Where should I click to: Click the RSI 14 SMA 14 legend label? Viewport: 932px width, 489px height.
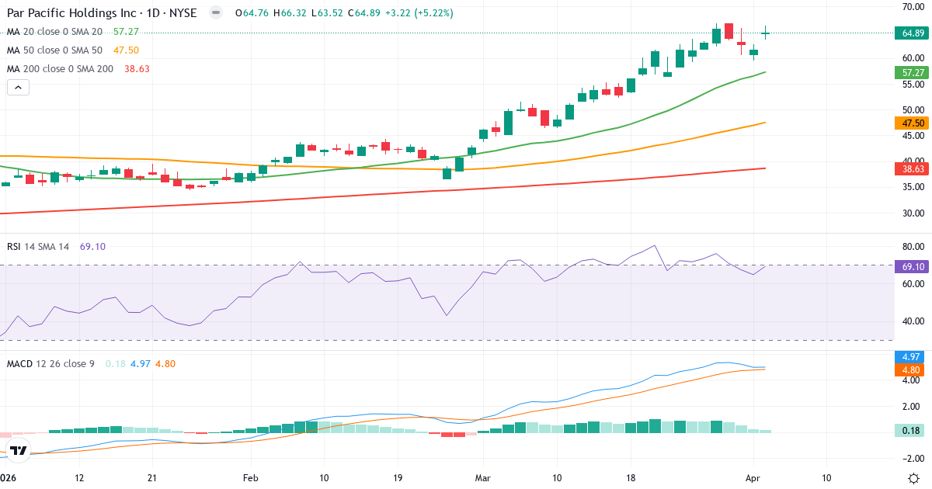point(39,245)
